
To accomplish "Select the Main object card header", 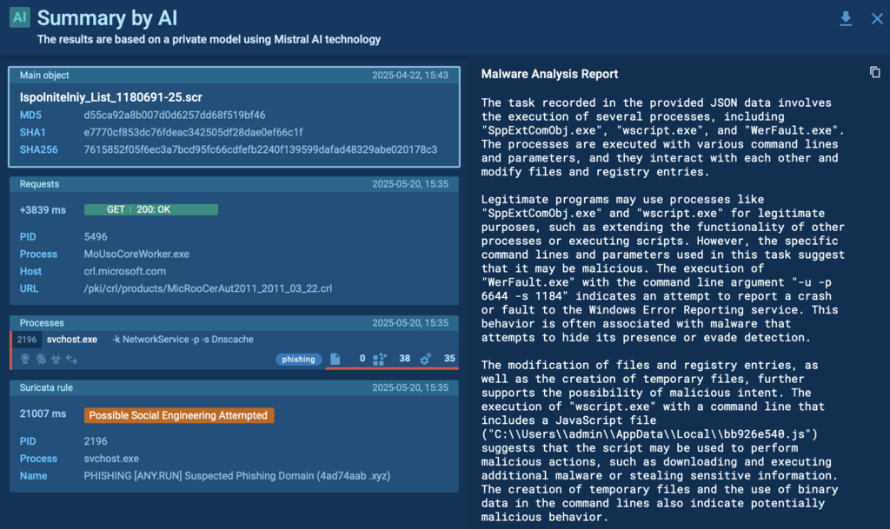I will [x=234, y=76].
